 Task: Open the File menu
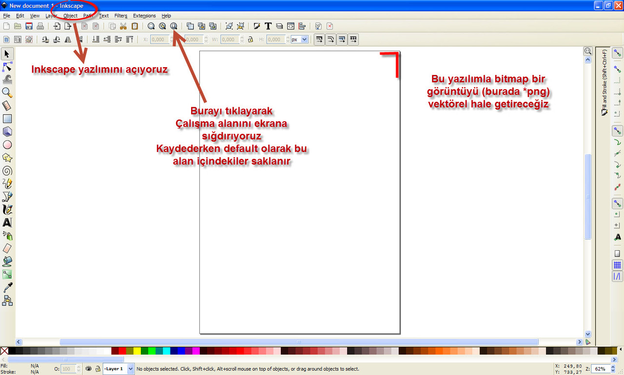click(x=7, y=16)
